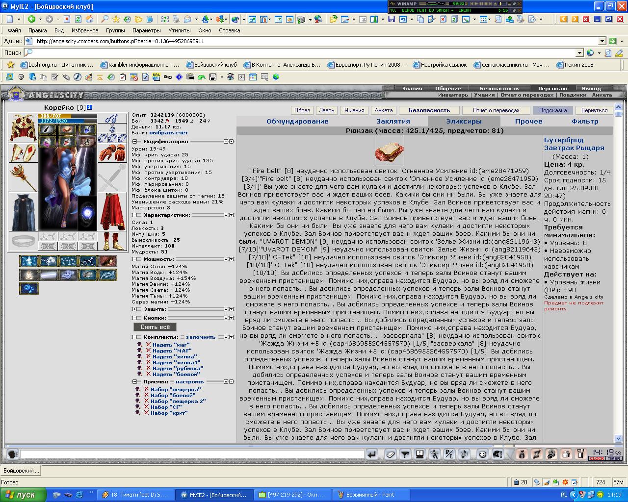Click the Зверь button
Image resolution: width=628 pixels, height=502 pixels.
326,110
